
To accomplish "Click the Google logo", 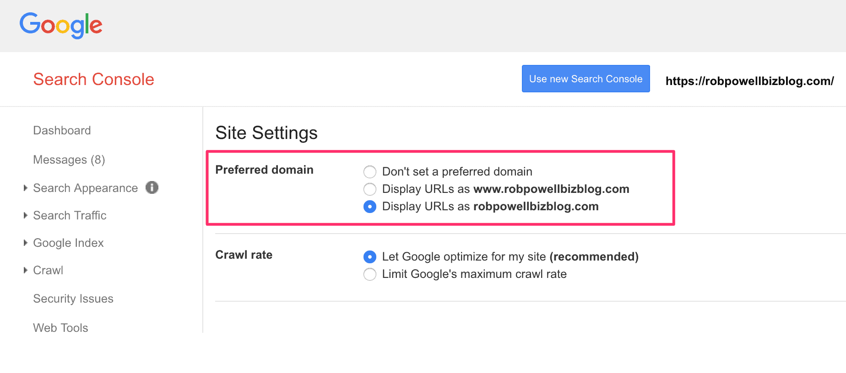I will (x=61, y=25).
